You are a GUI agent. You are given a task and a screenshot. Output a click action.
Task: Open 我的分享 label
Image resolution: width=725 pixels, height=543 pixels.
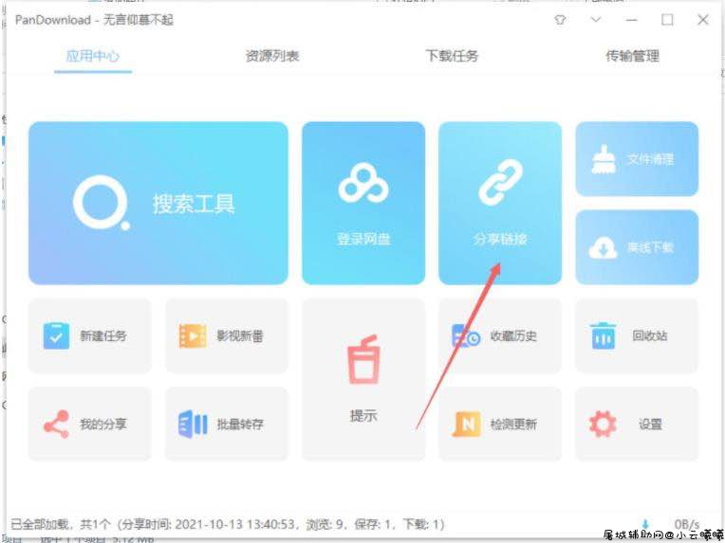[103, 424]
